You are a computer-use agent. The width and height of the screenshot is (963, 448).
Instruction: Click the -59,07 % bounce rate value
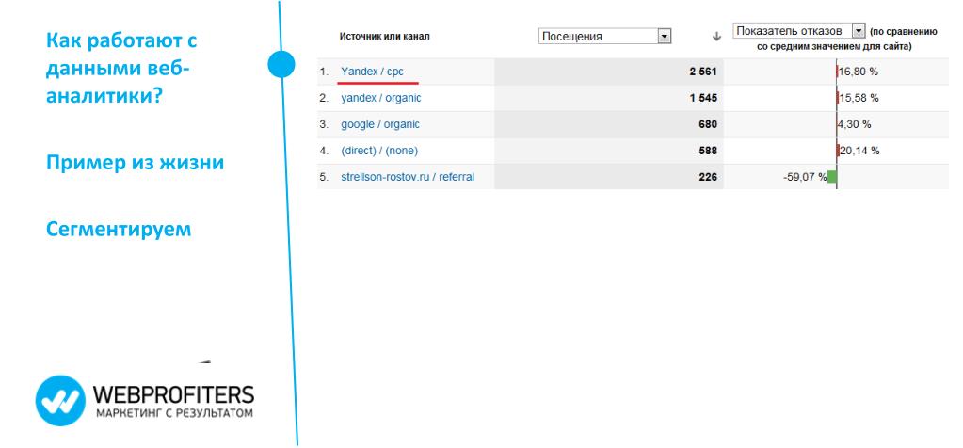pos(805,177)
